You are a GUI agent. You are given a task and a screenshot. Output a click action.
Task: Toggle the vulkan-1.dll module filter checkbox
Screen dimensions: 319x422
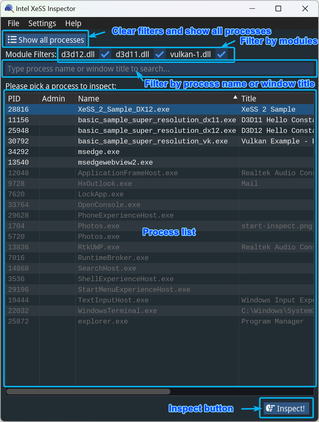click(221, 55)
